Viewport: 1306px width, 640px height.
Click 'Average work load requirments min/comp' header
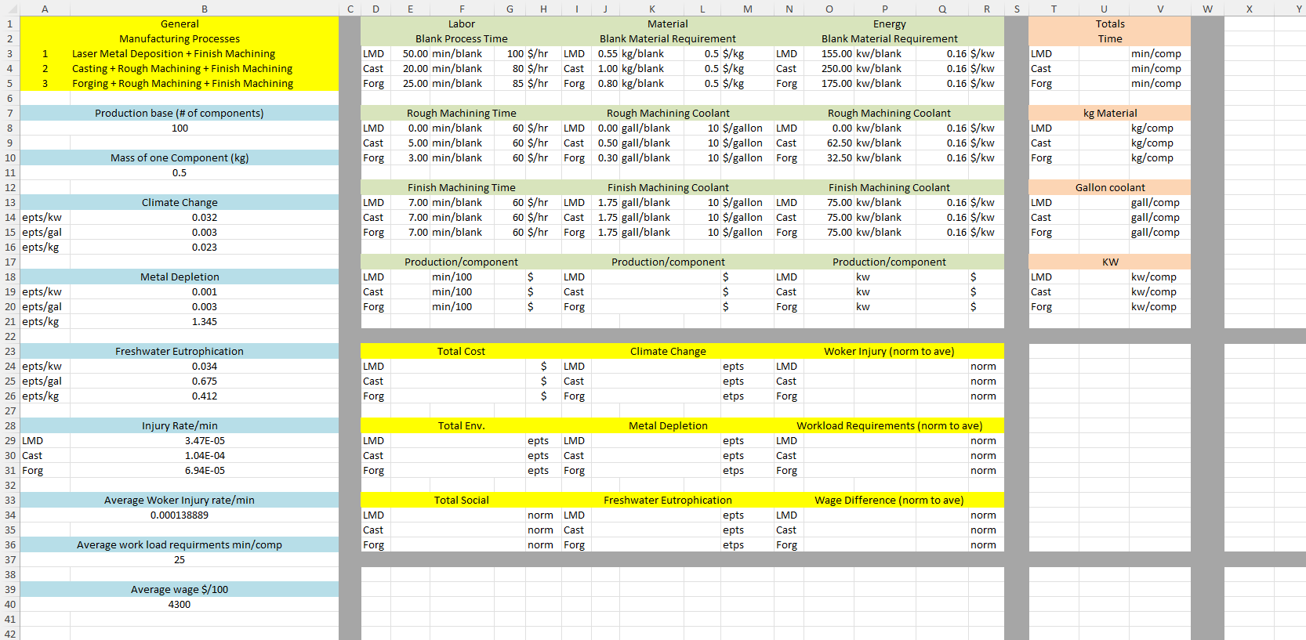click(x=180, y=544)
